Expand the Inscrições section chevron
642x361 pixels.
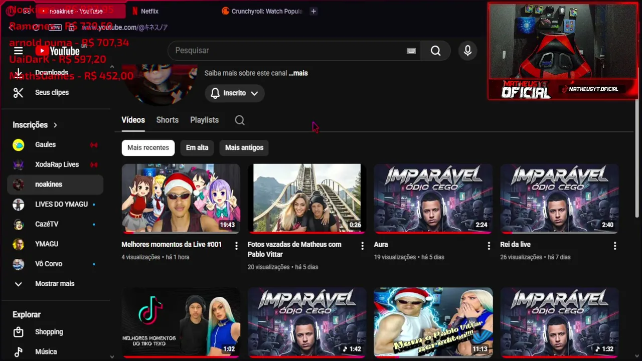pyautogui.click(x=55, y=125)
